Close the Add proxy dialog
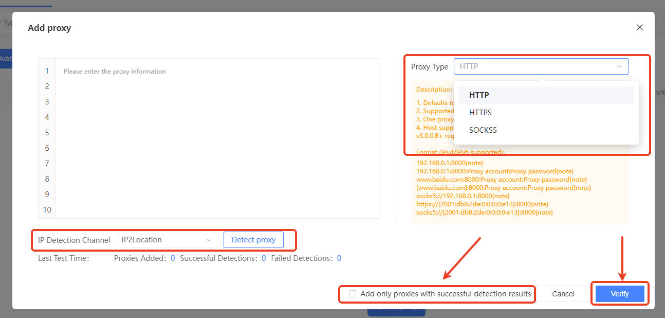Screen dimensions: 665x318 point(639,28)
